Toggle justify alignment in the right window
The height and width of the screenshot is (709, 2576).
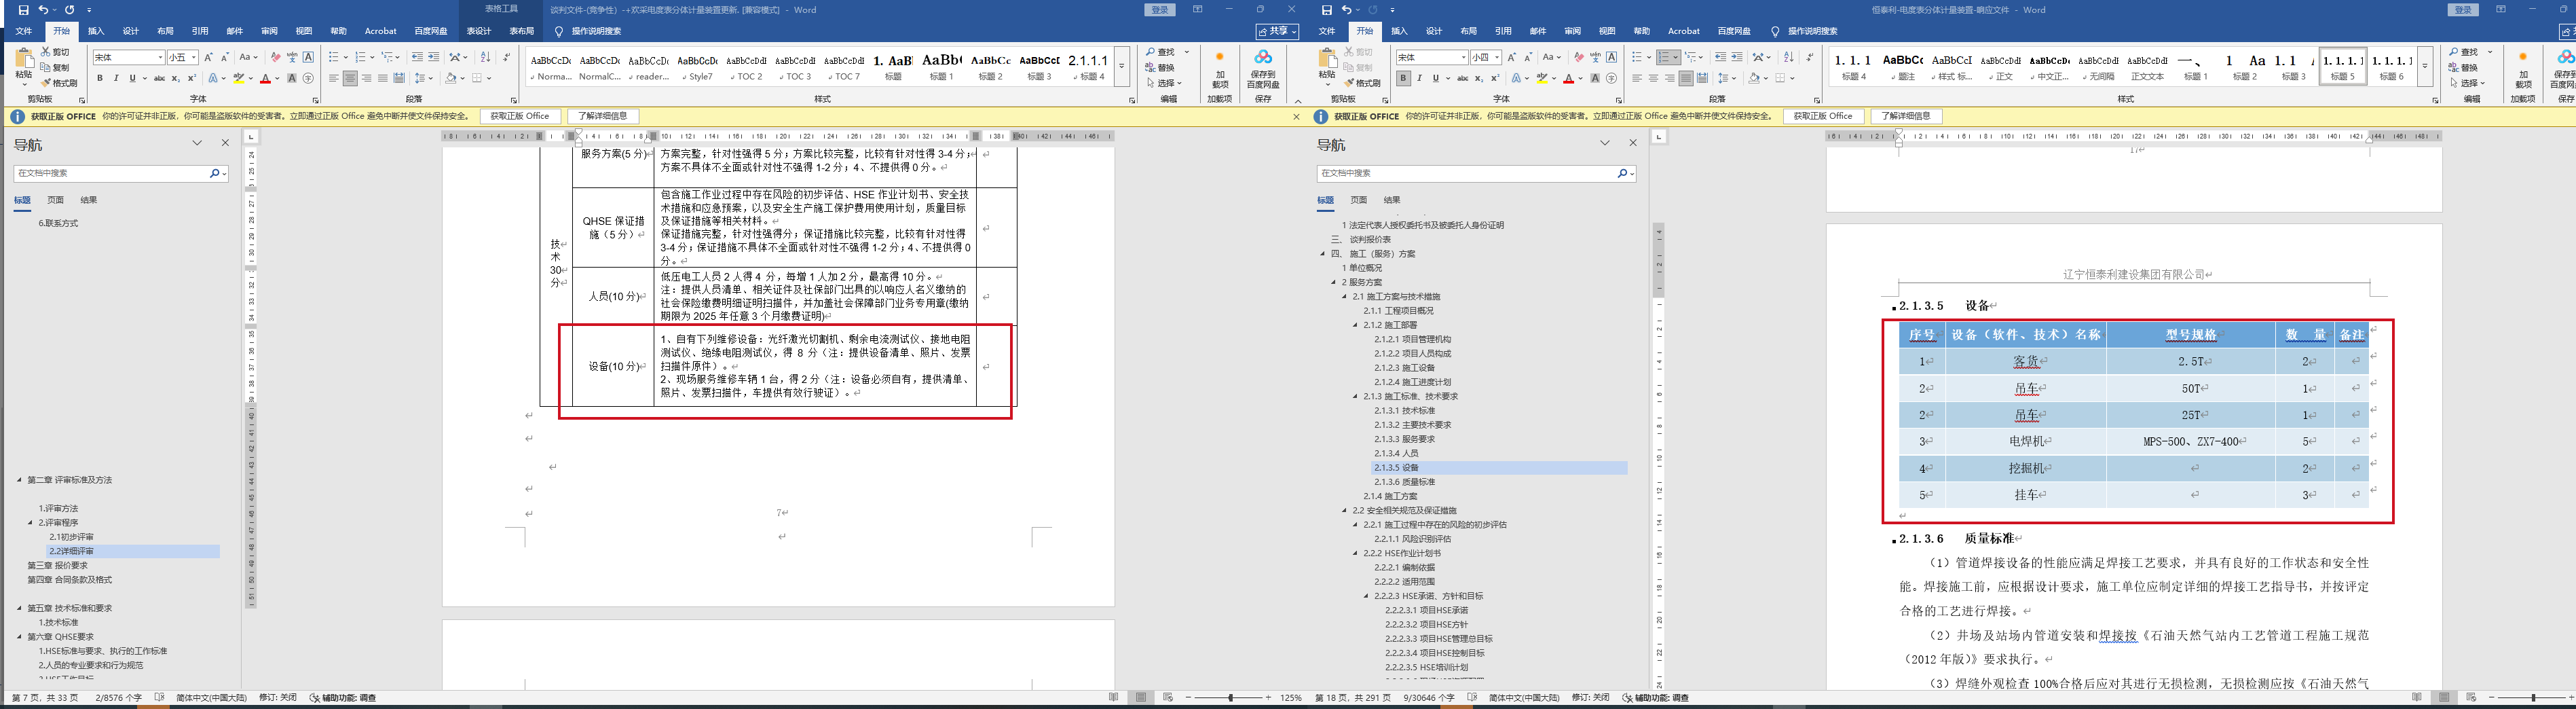(1686, 78)
